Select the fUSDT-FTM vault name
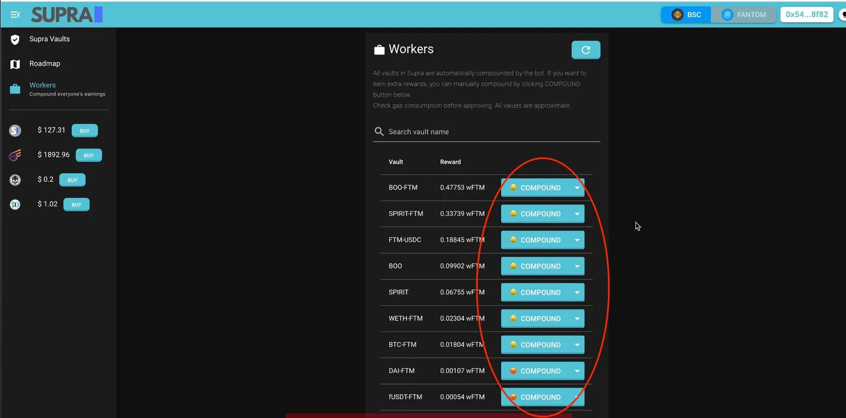Screen dimensions: 846x418 click(406, 397)
